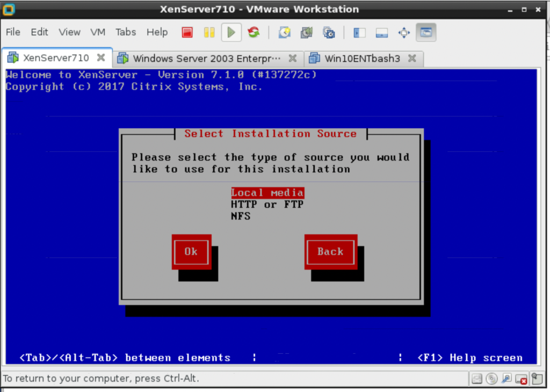Click the Win10ENTbash3 tab VM icon

click(314, 58)
